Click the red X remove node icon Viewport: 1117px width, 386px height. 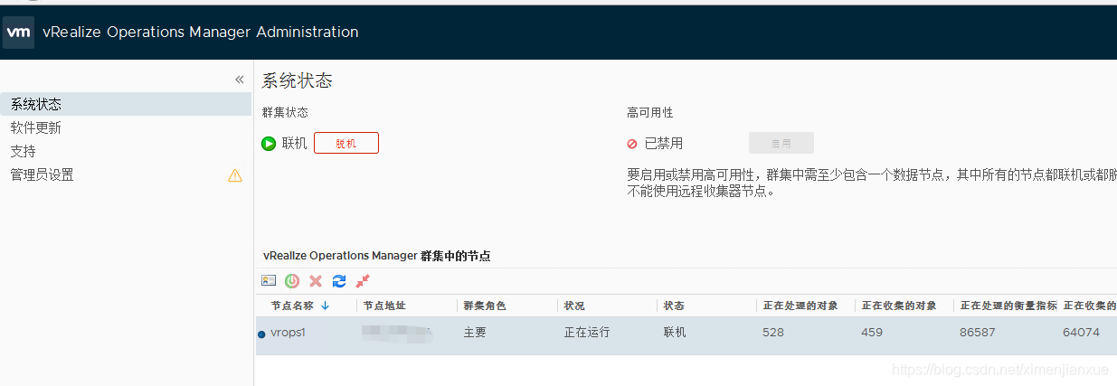click(x=316, y=281)
